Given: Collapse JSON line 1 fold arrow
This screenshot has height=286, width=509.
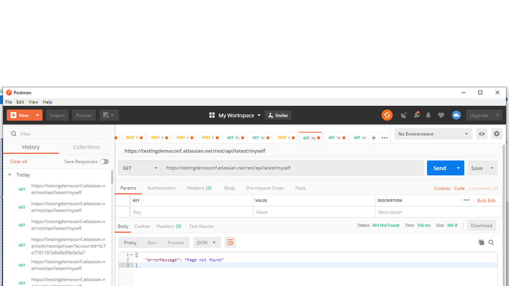Looking at the screenshot, I should [131, 255].
